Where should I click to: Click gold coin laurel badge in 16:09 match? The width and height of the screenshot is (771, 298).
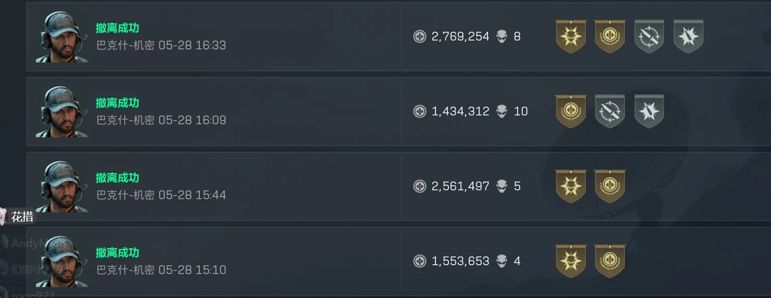click(571, 111)
